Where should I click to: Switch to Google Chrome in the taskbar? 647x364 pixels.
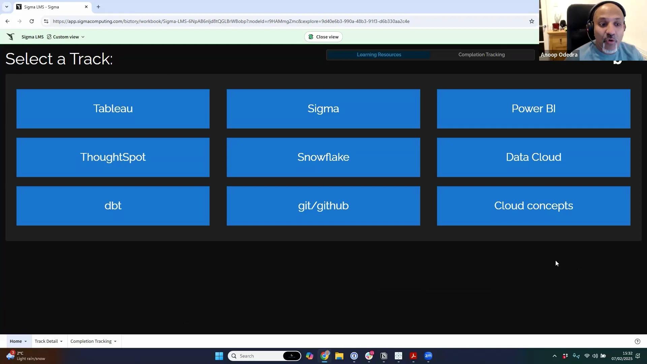[325, 356]
